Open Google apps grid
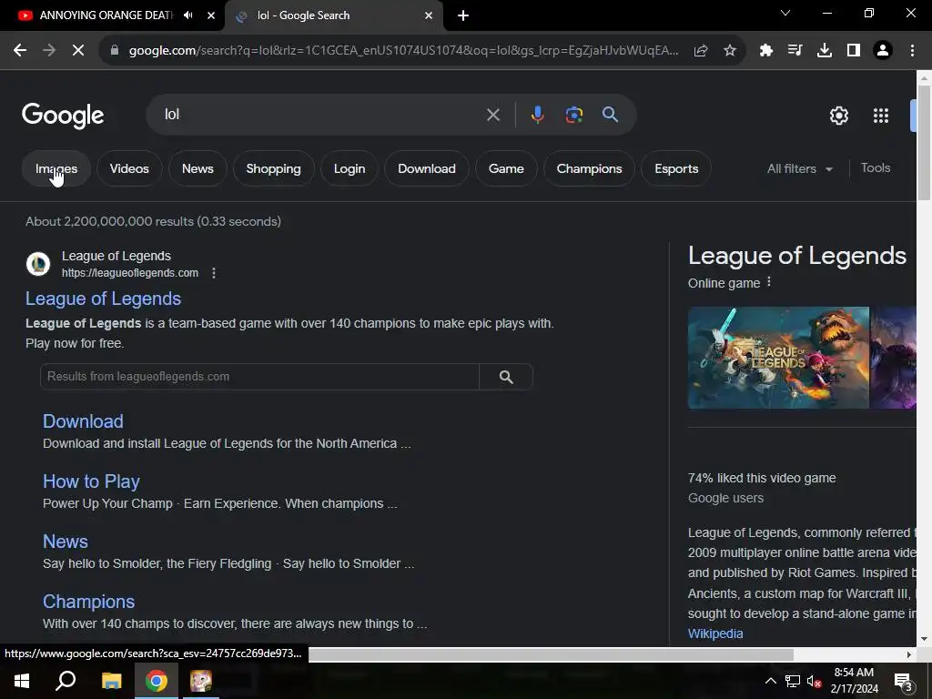Viewport: 932px width, 699px height. tap(881, 116)
